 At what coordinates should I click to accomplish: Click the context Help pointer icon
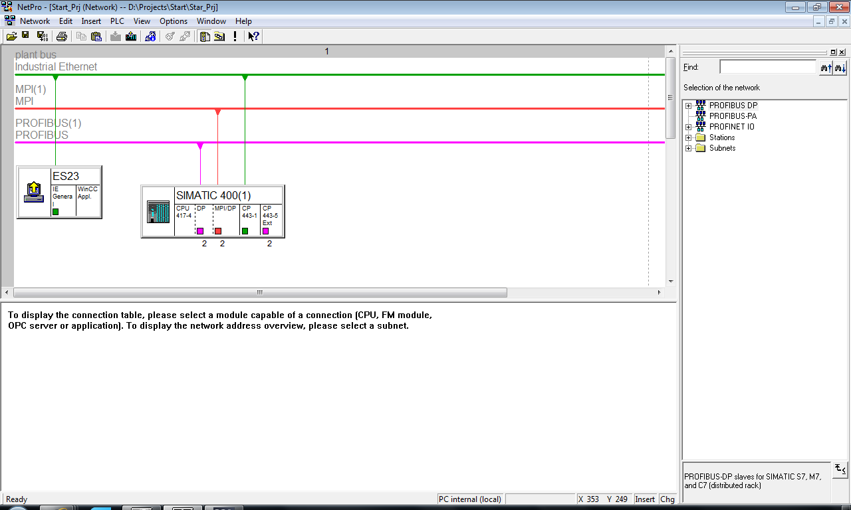(x=253, y=36)
